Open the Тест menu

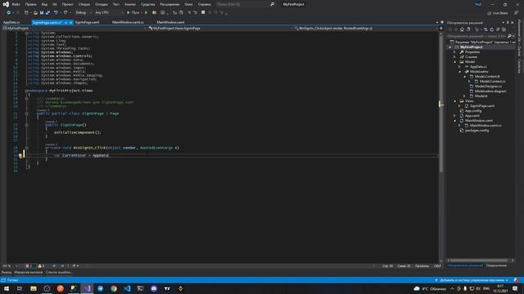116,4
